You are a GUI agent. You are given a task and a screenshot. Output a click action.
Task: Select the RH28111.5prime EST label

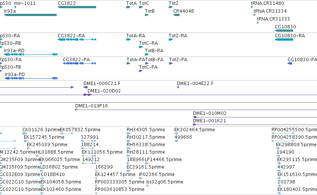click(x=146, y=152)
